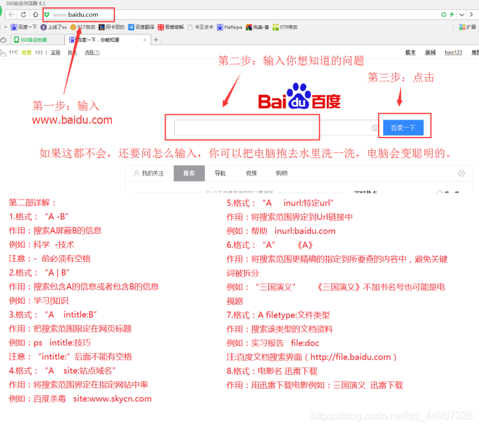479x428 pixels.
Task: Go to the browser home page
Action: click(x=35, y=15)
